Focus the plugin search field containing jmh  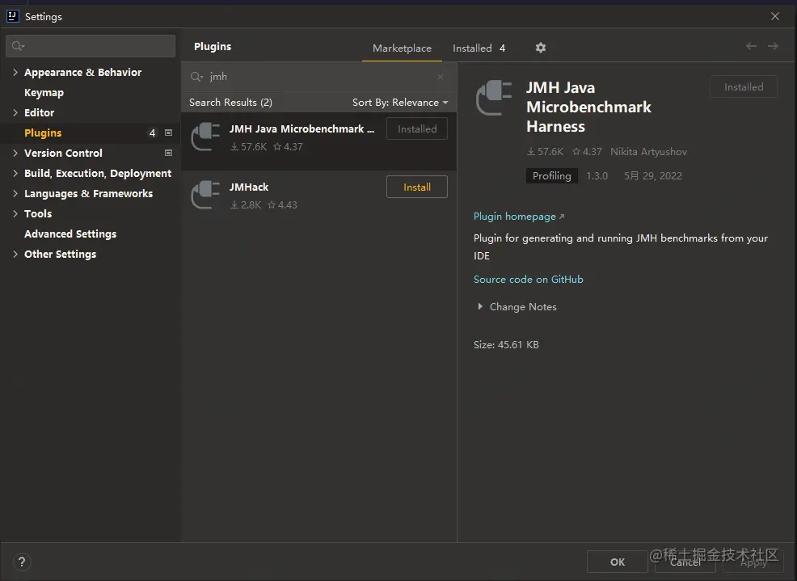(x=318, y=77)
